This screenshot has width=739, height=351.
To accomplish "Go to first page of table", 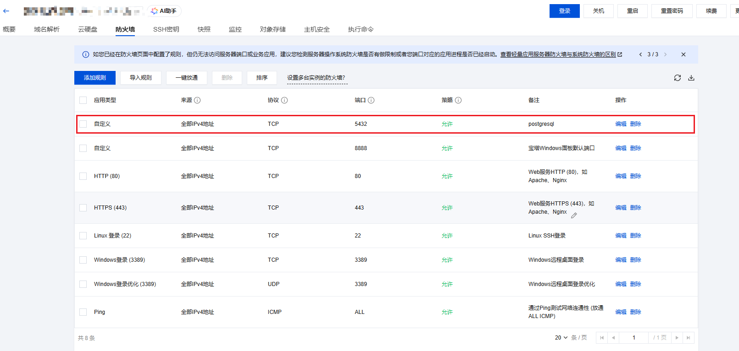I will pos(602,338).
